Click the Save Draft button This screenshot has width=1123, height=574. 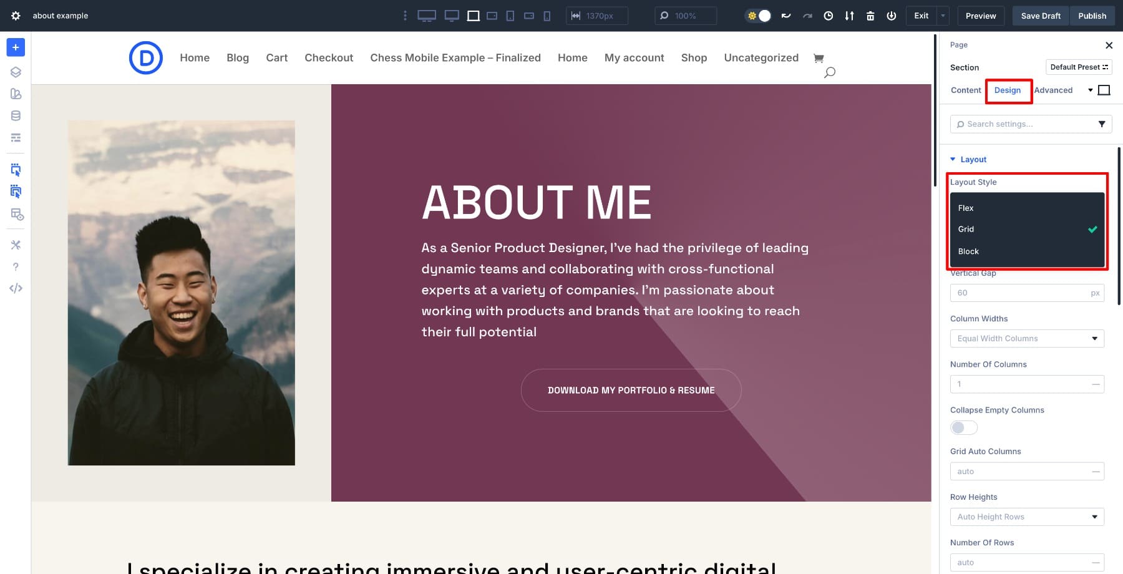coord(1040,16)
